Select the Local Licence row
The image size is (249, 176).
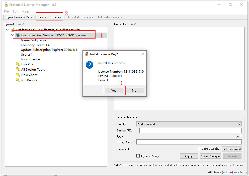pos(30,59)
